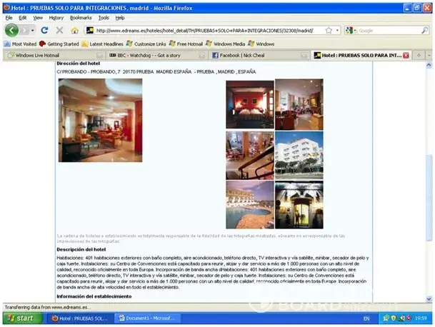Select the lounge seating area thumbnail
Image resolution: width=435 pixels, height=327 pixels.
click(299, 104)
